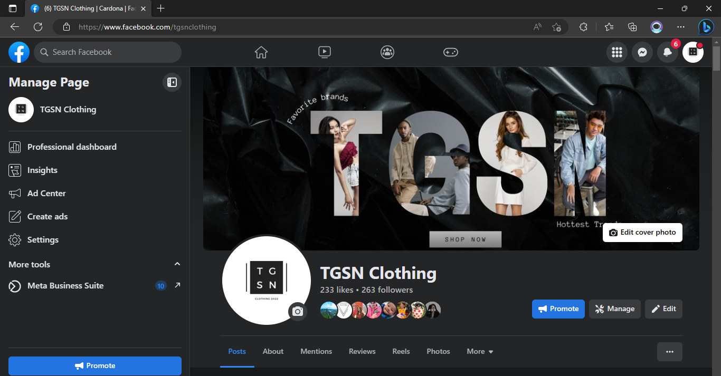
Task: Open the Gaming controller icon
Action: pos(451,52)
